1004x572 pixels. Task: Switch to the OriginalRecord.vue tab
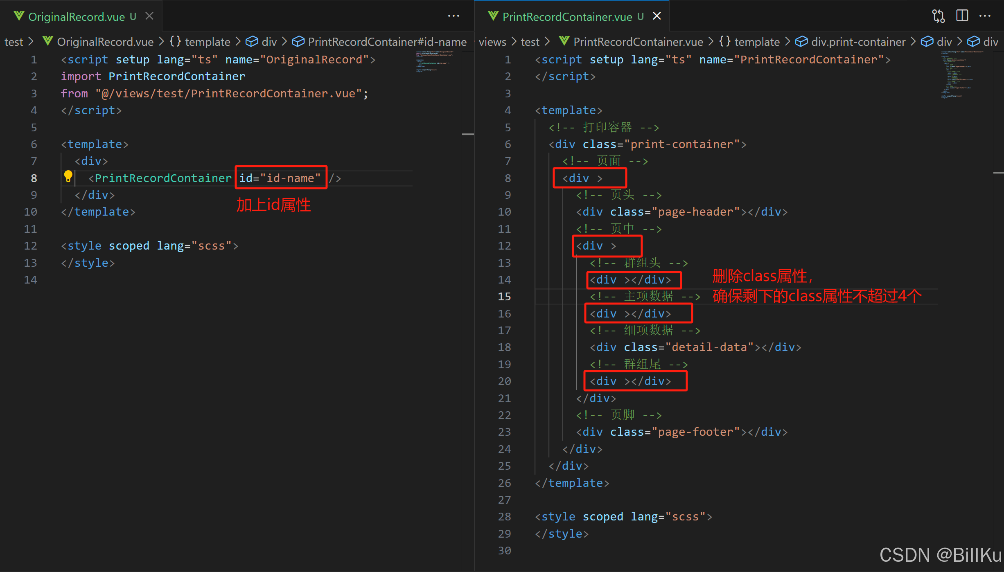pyautogui.click(x=77, y=17)
